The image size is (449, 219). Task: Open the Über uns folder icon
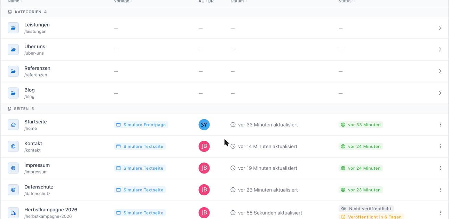pos(13,49)
